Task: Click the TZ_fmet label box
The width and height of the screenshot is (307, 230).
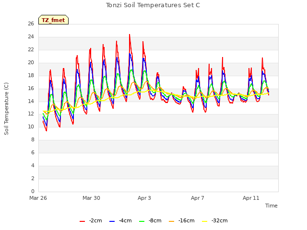Action: click(x=53, y=20)
